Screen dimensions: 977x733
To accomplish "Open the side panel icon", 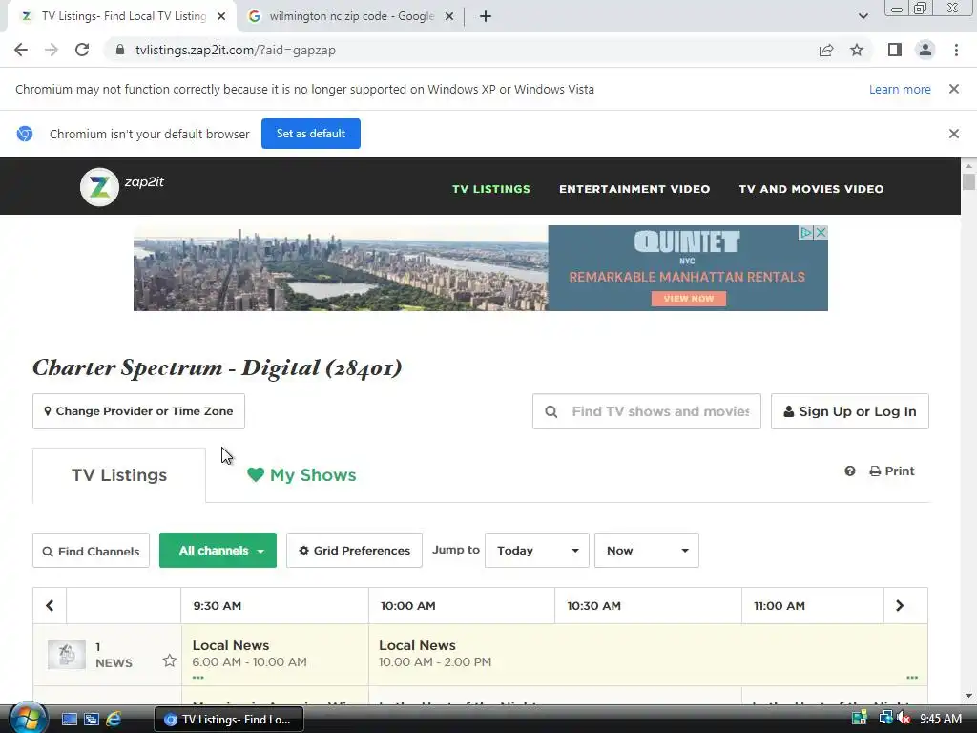I will click(895, 50).
